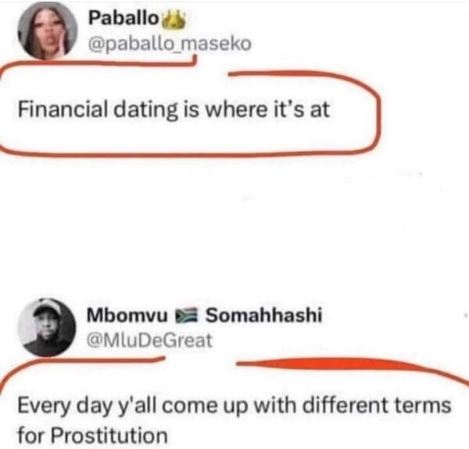Open the "Financial dating" tweet text
The height and width of the screenshot is (449, 469).
click(174, 109)
